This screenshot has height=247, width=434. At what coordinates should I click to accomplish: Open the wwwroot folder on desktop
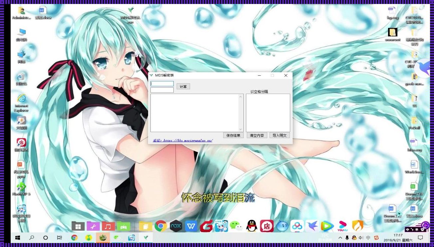[x=393, y=35]
